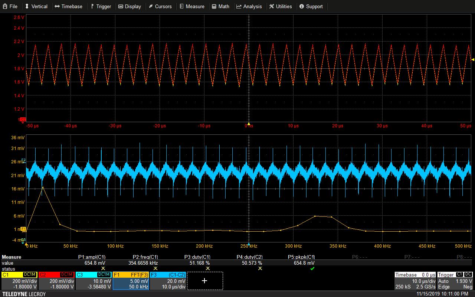Click the trigger delay marker at 0 µs
Viewport: 475px width, 297px height.
(x=249, y=124)
